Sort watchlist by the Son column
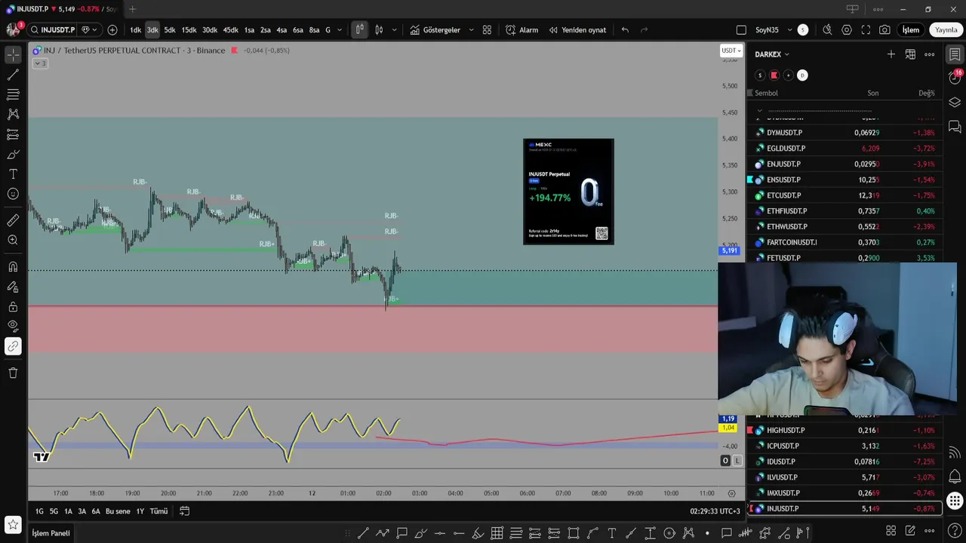Image resolution: width=966 pixels, height=543 pixels. (x=872, y=94)
